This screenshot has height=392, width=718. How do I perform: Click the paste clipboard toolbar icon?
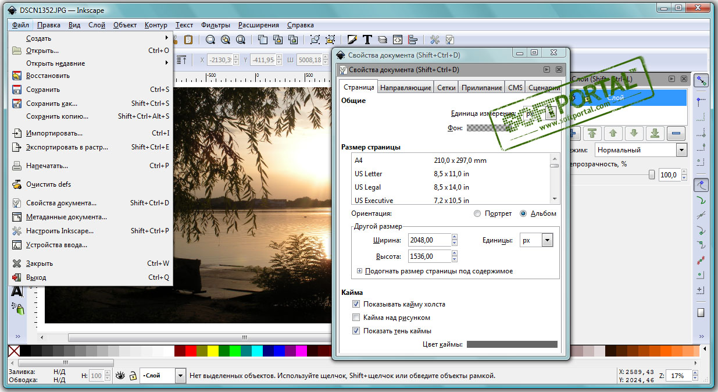(188, 40)
